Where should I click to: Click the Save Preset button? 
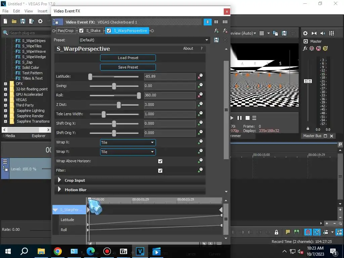(128, 67)
